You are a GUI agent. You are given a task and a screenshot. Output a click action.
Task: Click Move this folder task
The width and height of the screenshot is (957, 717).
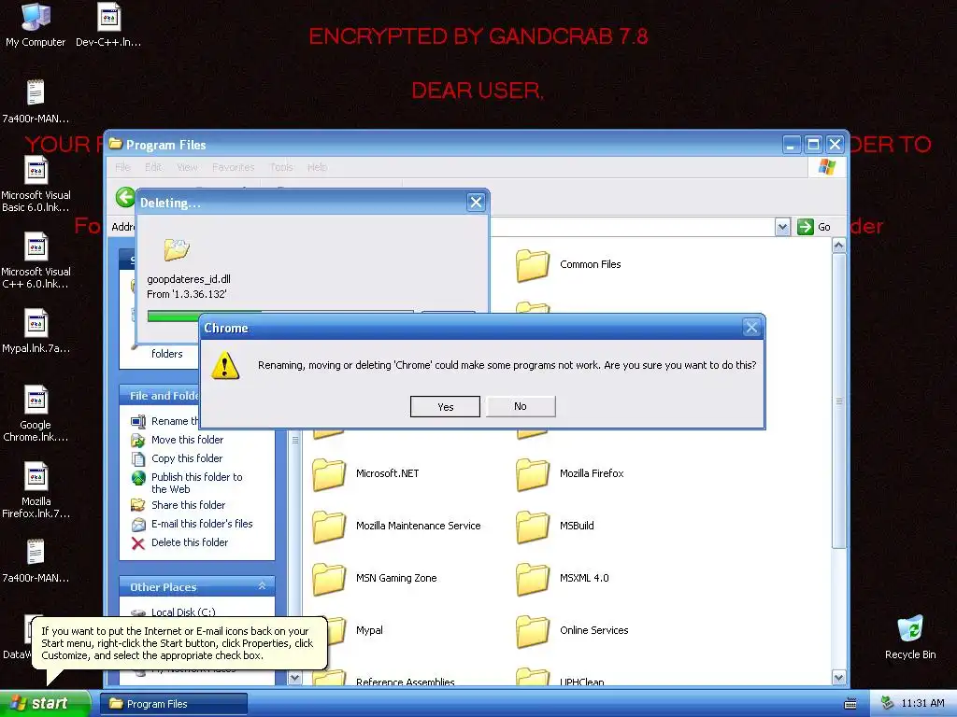tap(187, 440)
